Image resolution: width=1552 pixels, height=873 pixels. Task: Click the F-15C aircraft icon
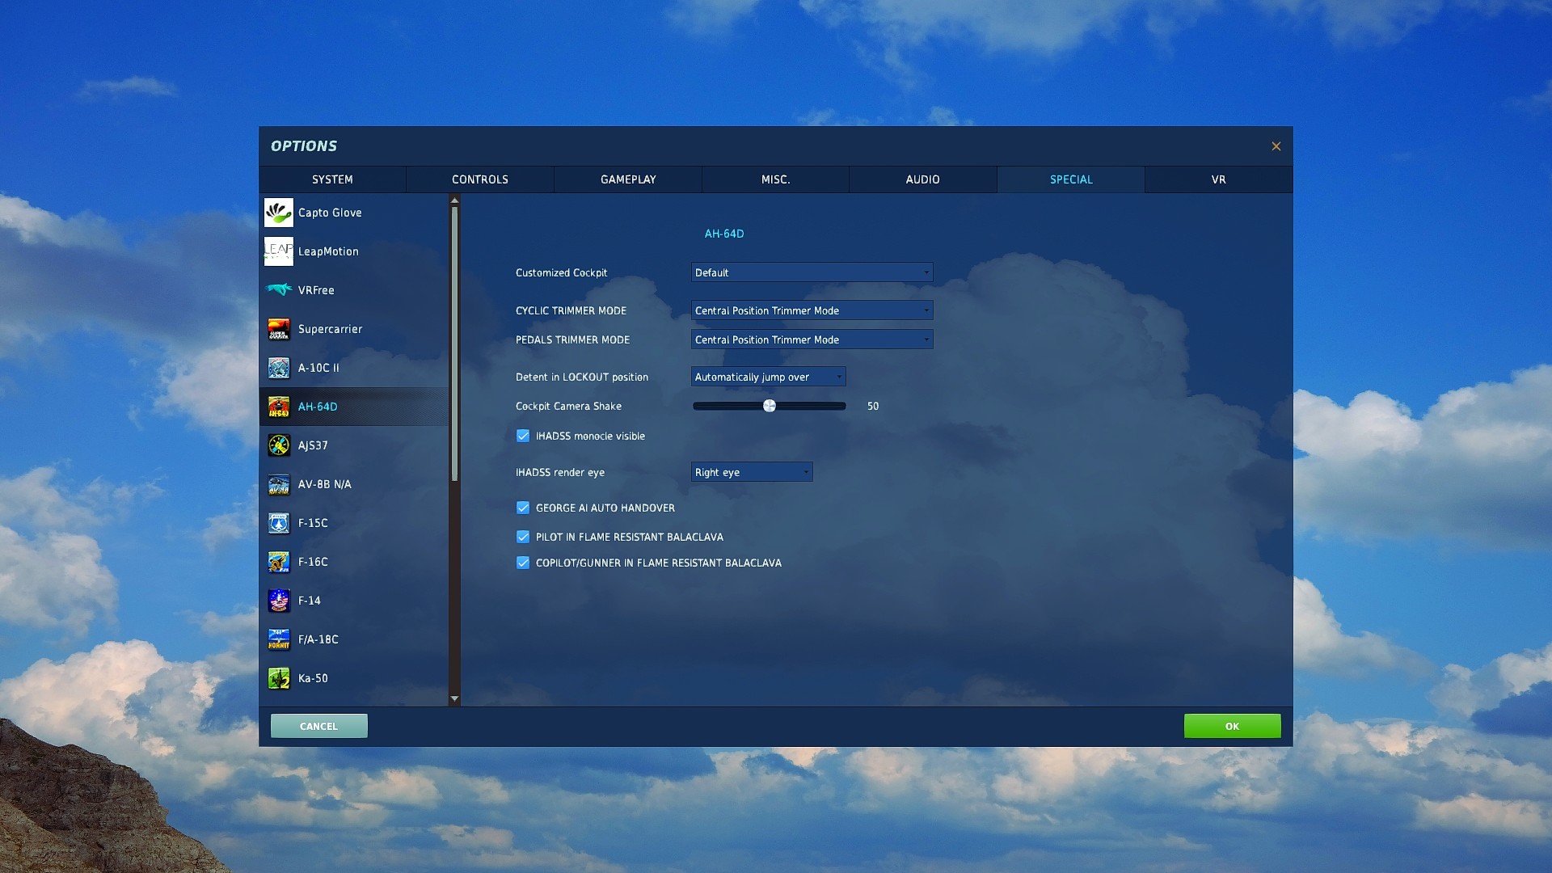pos(279,523)
